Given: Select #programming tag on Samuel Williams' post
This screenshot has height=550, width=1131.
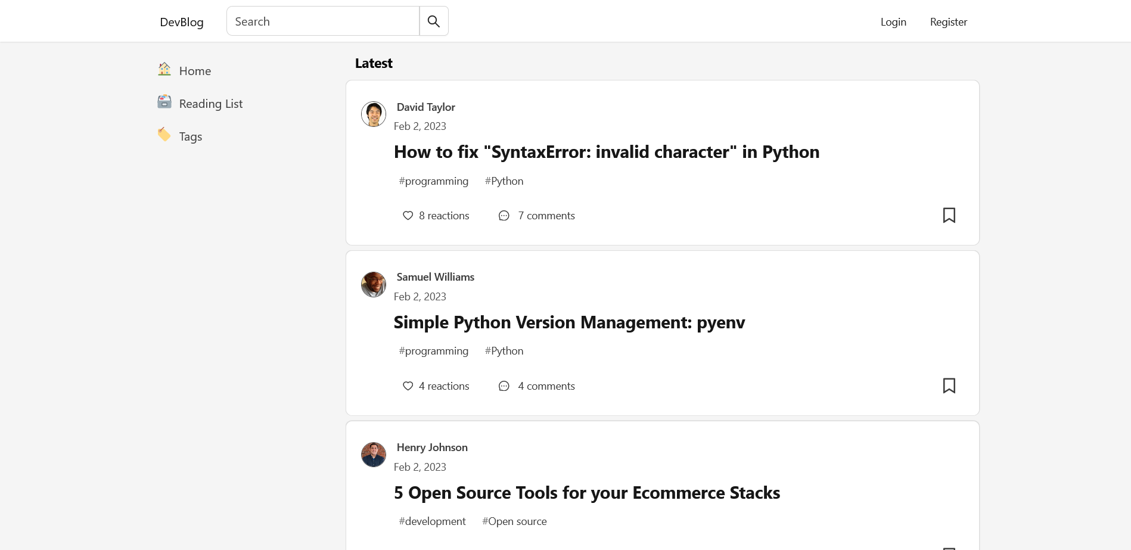Looking at the screenshot, I should pos(434,351).
